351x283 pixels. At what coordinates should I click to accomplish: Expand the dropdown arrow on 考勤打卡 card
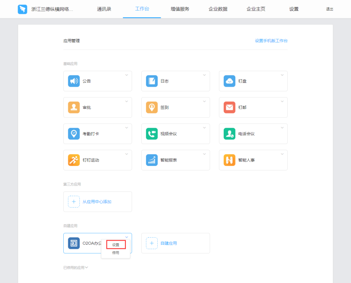click(x=126, y=128)
